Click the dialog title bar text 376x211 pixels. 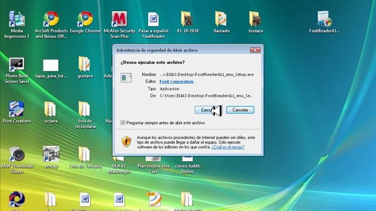[x=157, y=50]
